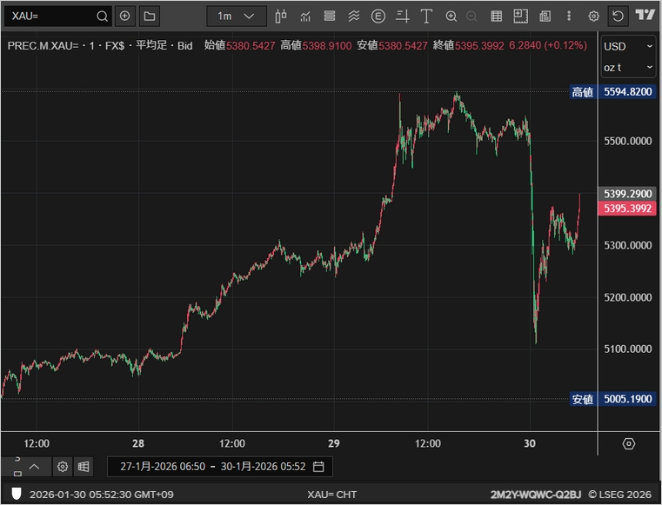
Task: Click the price axis target icon at the bottom right
Action: 629,444
